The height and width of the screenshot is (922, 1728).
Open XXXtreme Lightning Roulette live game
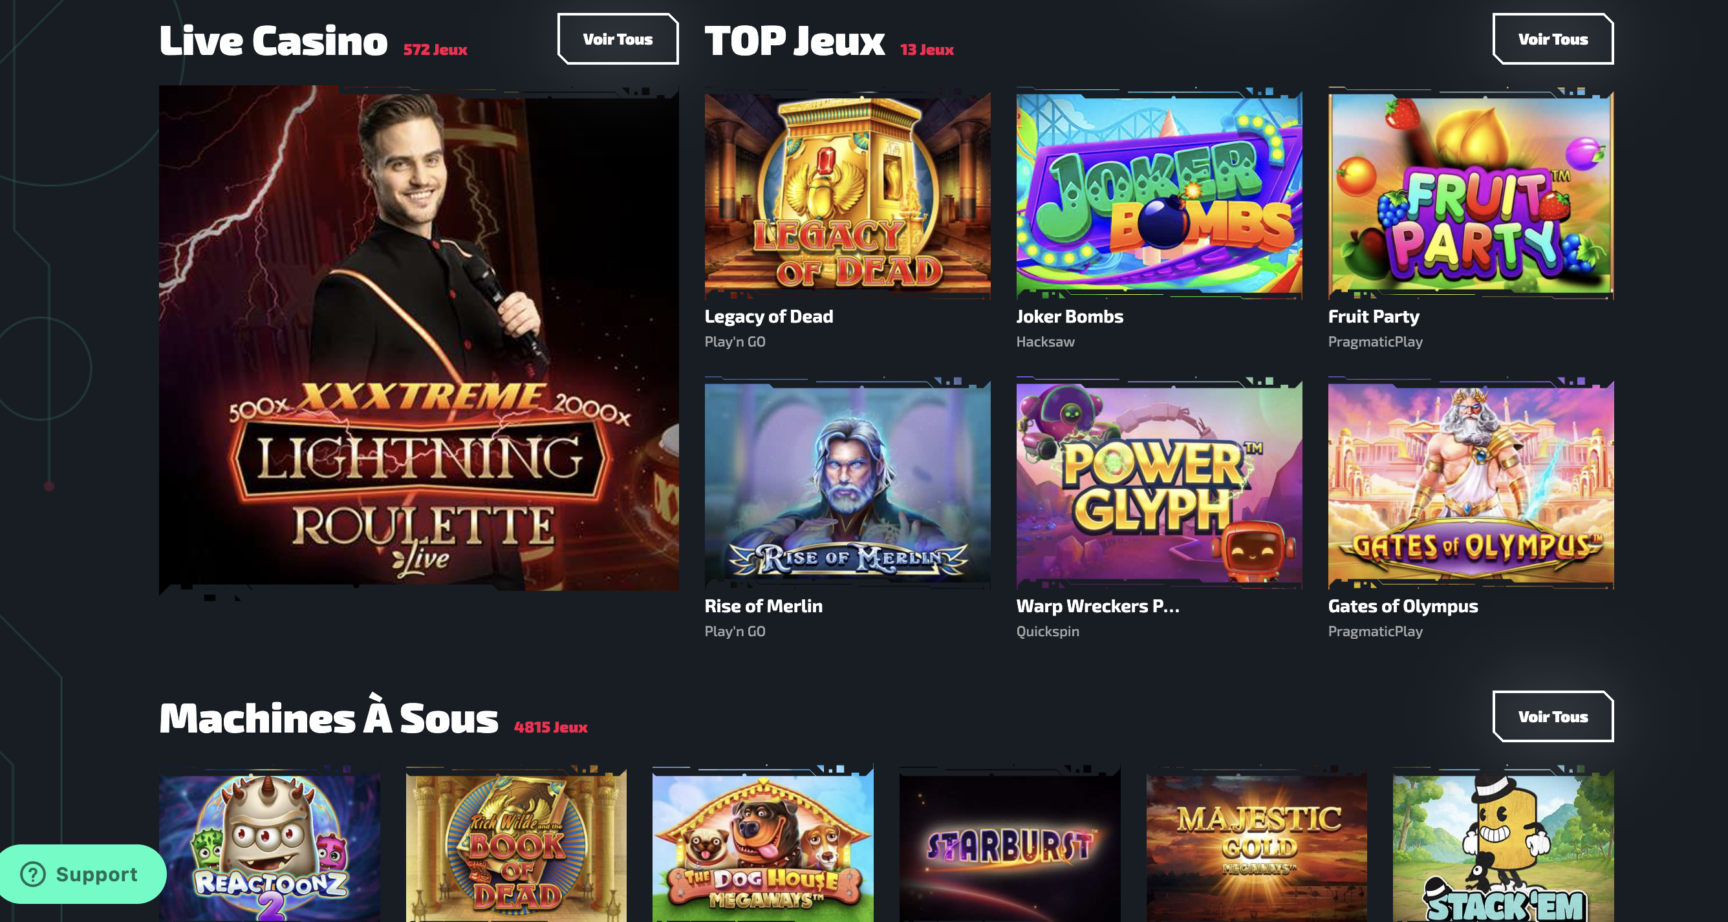[x=418, y=338]
